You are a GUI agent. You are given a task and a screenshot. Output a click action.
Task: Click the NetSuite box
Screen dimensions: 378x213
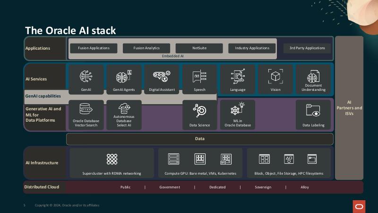point(199,48)
